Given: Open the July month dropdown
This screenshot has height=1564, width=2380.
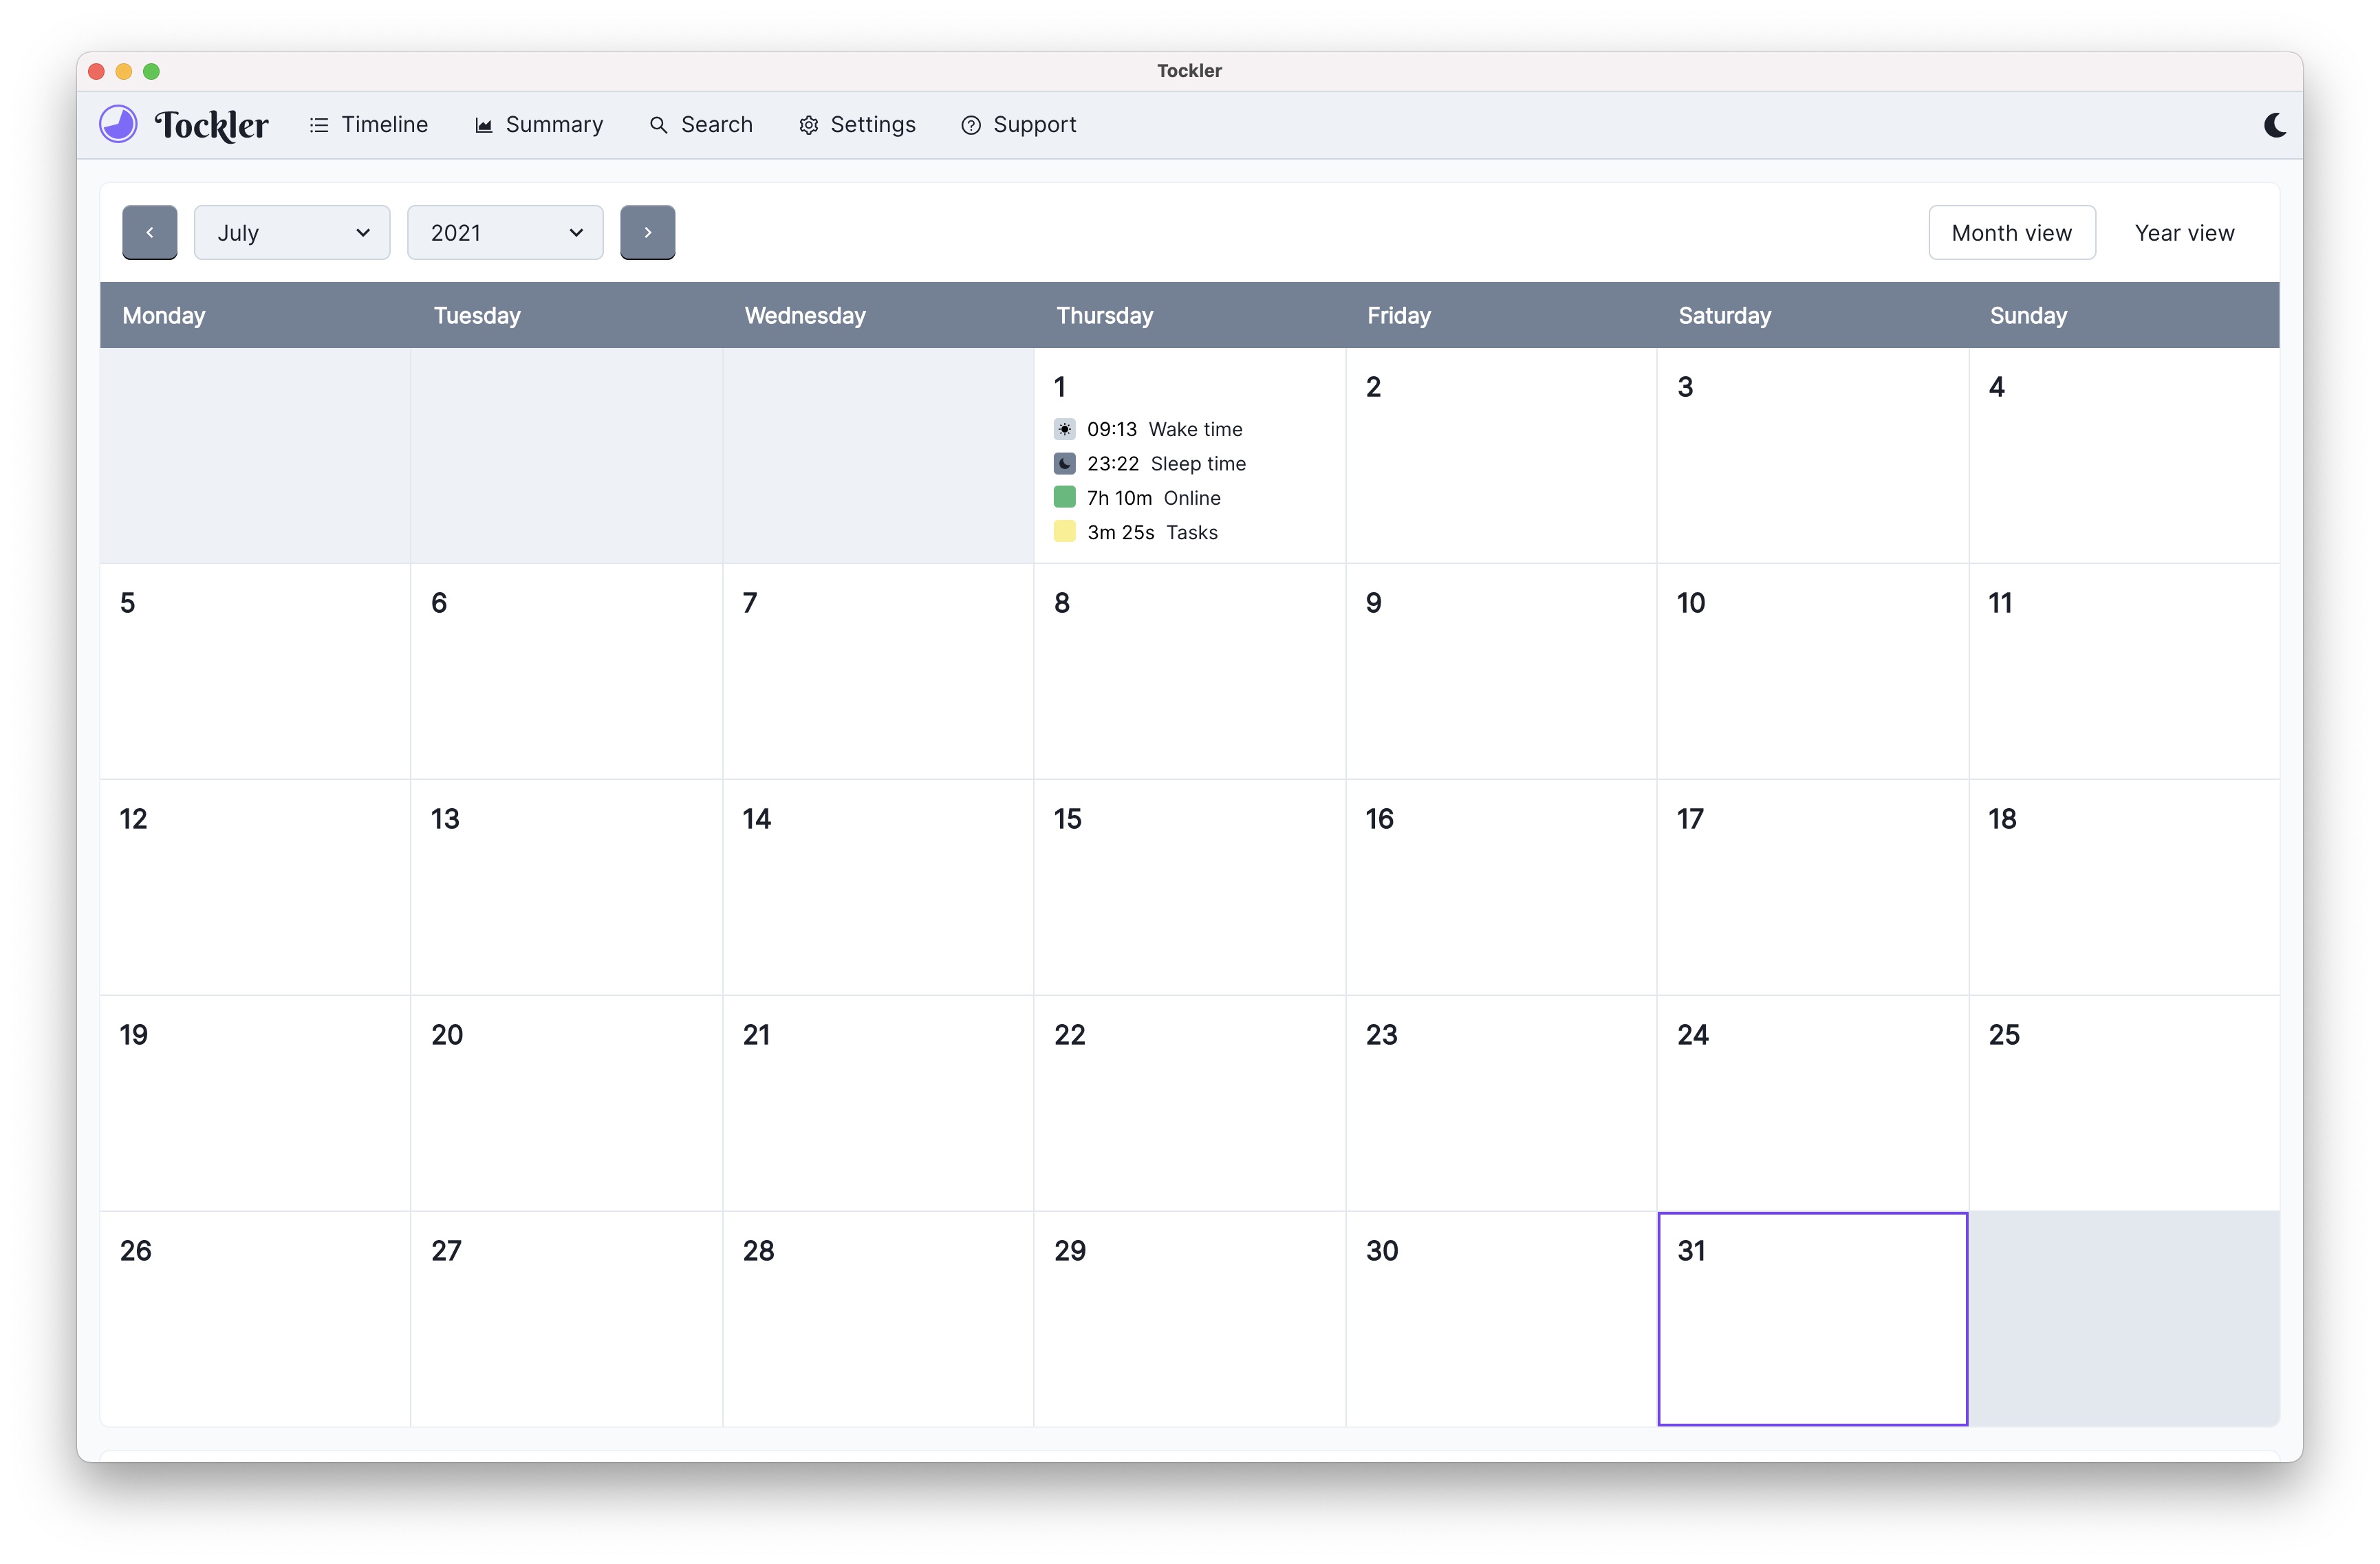Looking at the screenshot, I should [x=292, y=232].
